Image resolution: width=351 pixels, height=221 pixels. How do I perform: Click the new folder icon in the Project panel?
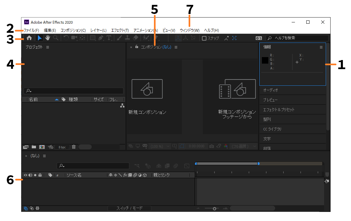34,147
